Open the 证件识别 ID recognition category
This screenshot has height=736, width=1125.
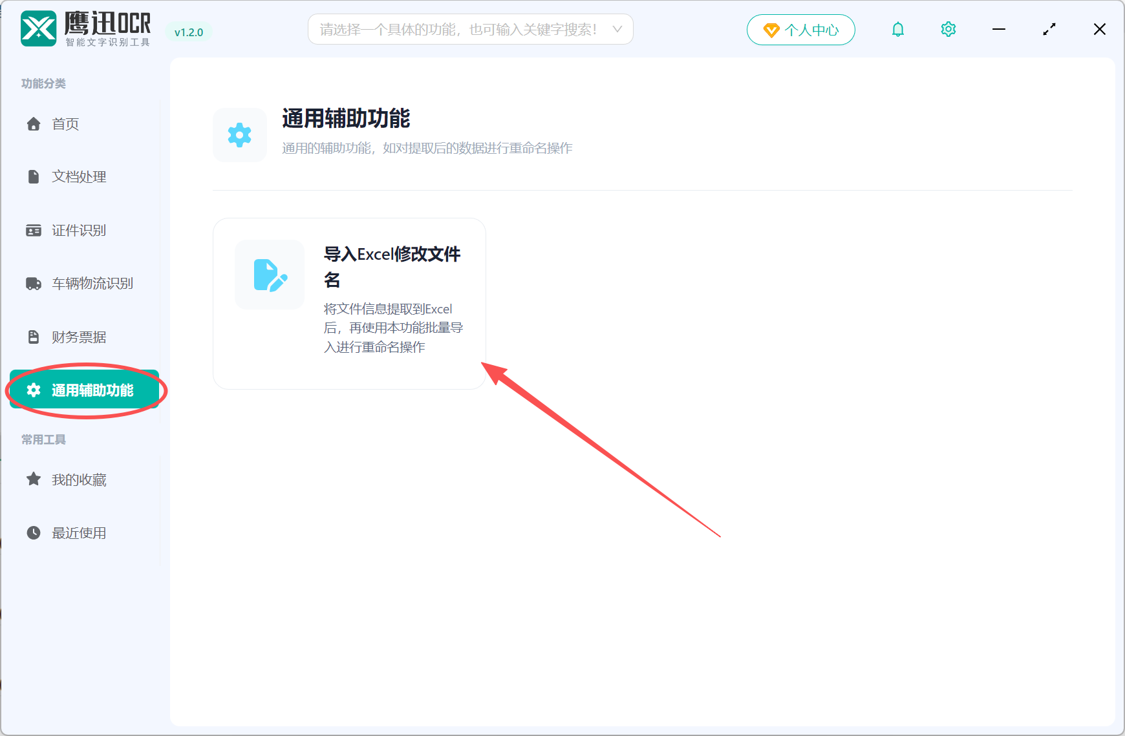coord(79,230)
